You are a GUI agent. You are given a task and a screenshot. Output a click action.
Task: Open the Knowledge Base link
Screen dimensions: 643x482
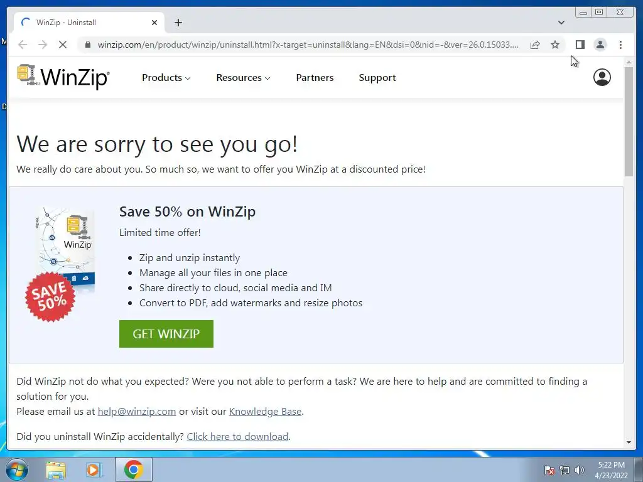click(x=265, y=412)
